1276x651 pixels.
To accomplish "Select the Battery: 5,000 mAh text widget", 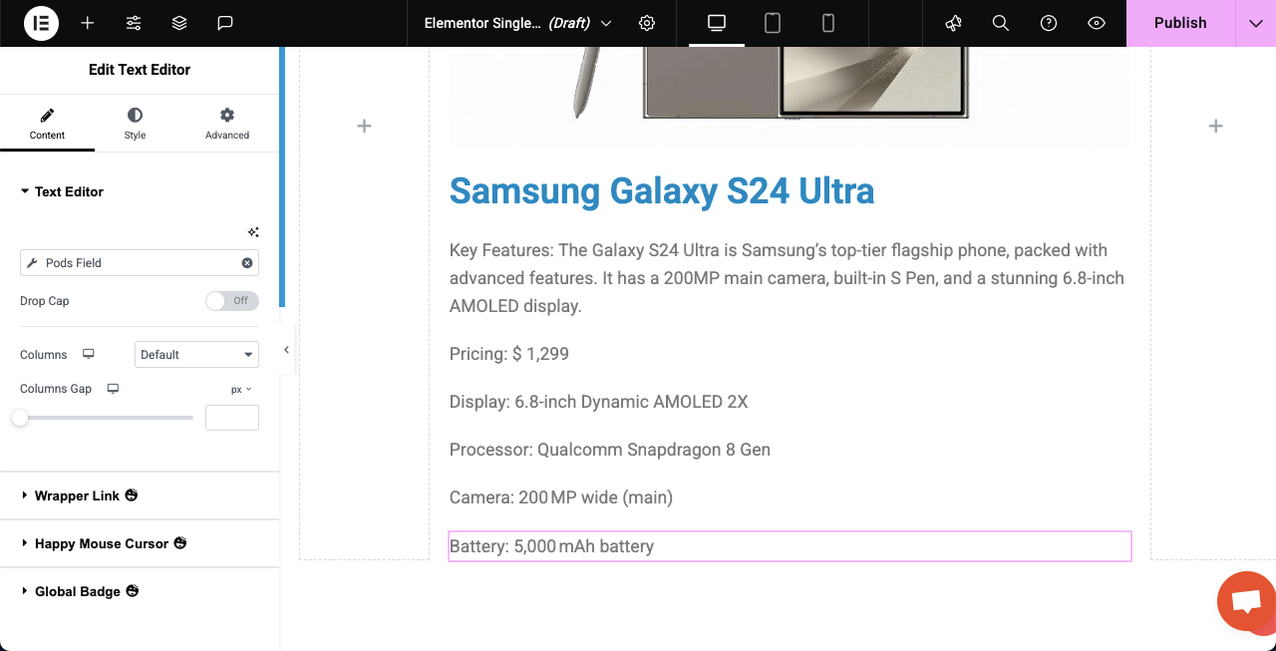I will [x=790, y=546].
